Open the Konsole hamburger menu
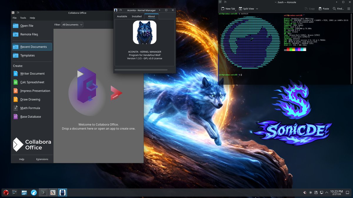This screenshot has height=198, width=353. pyautogui.click(x=349, y=9)
